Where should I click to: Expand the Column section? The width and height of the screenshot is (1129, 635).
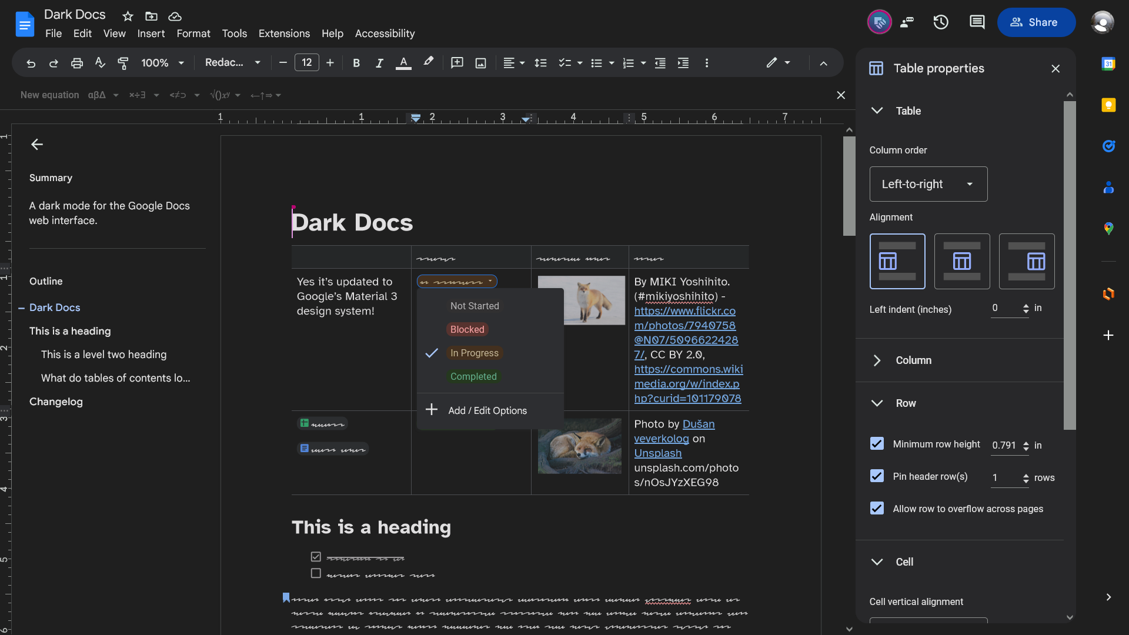click(x=913, y=360)
